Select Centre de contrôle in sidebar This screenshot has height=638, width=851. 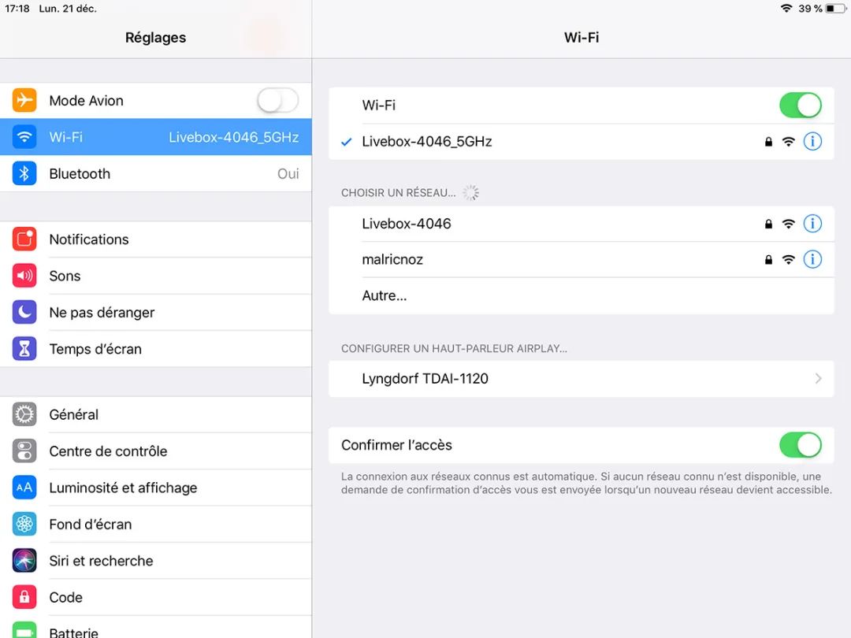tap(108, 451)
